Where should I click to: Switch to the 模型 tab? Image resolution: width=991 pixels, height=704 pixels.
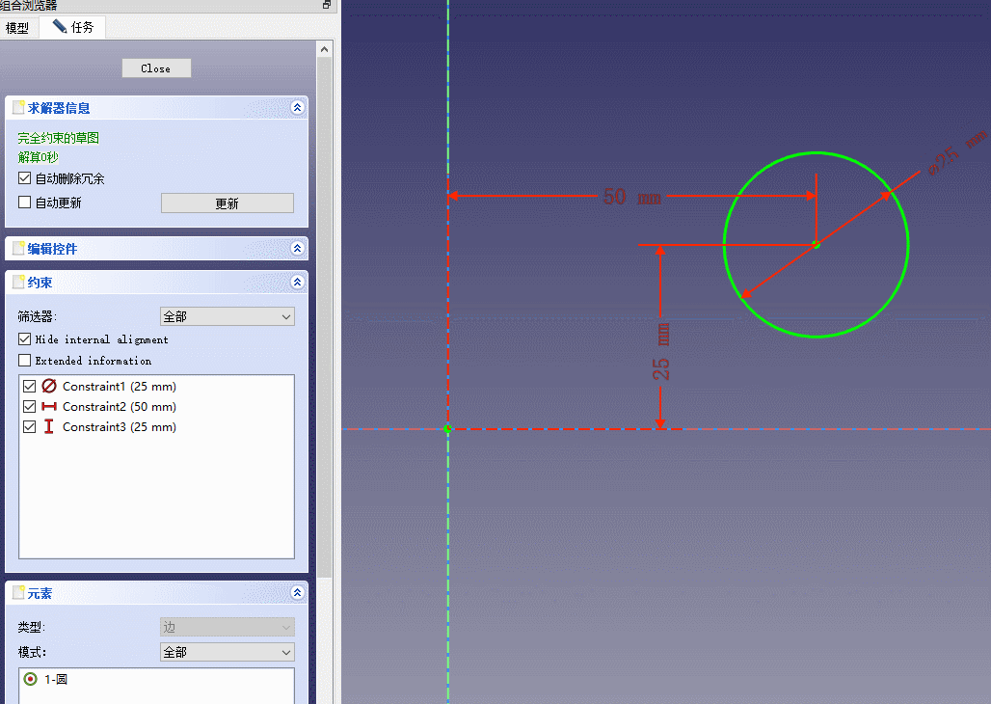tap(17, 28)
